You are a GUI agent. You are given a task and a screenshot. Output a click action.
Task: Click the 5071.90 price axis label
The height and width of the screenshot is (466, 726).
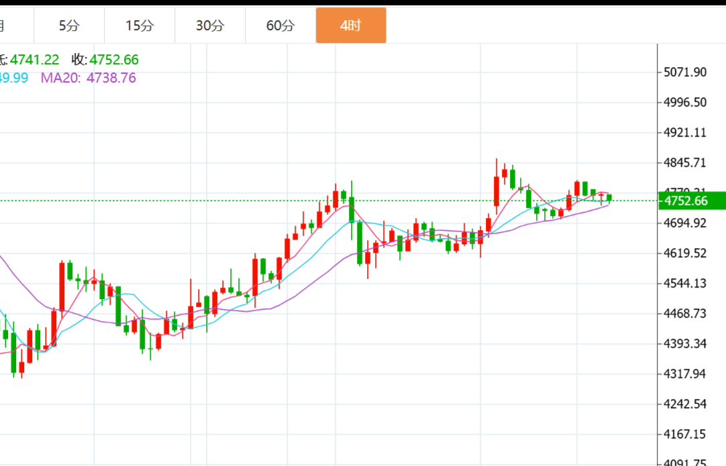pos(684,72)
